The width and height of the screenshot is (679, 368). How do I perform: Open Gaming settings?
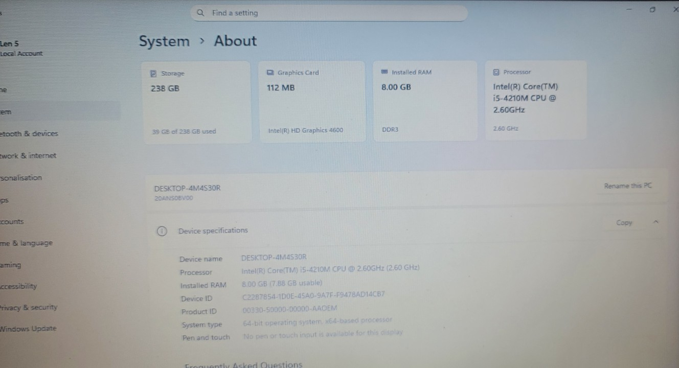[x=11, y=265]
